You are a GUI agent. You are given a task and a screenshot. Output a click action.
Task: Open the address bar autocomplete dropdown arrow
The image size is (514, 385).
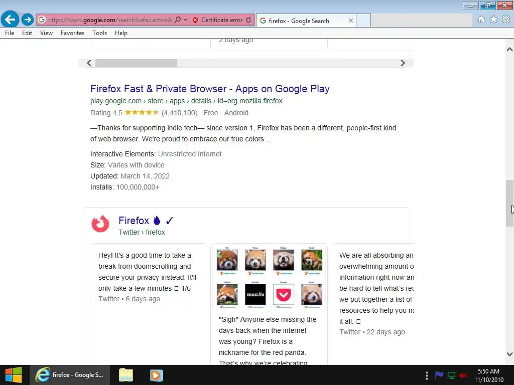tap(186, 20)
